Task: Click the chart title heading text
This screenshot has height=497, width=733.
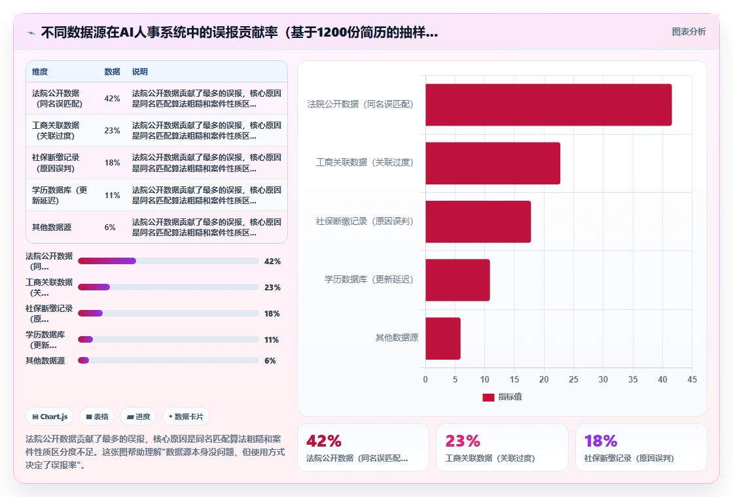Action: (x=240, y=32)
